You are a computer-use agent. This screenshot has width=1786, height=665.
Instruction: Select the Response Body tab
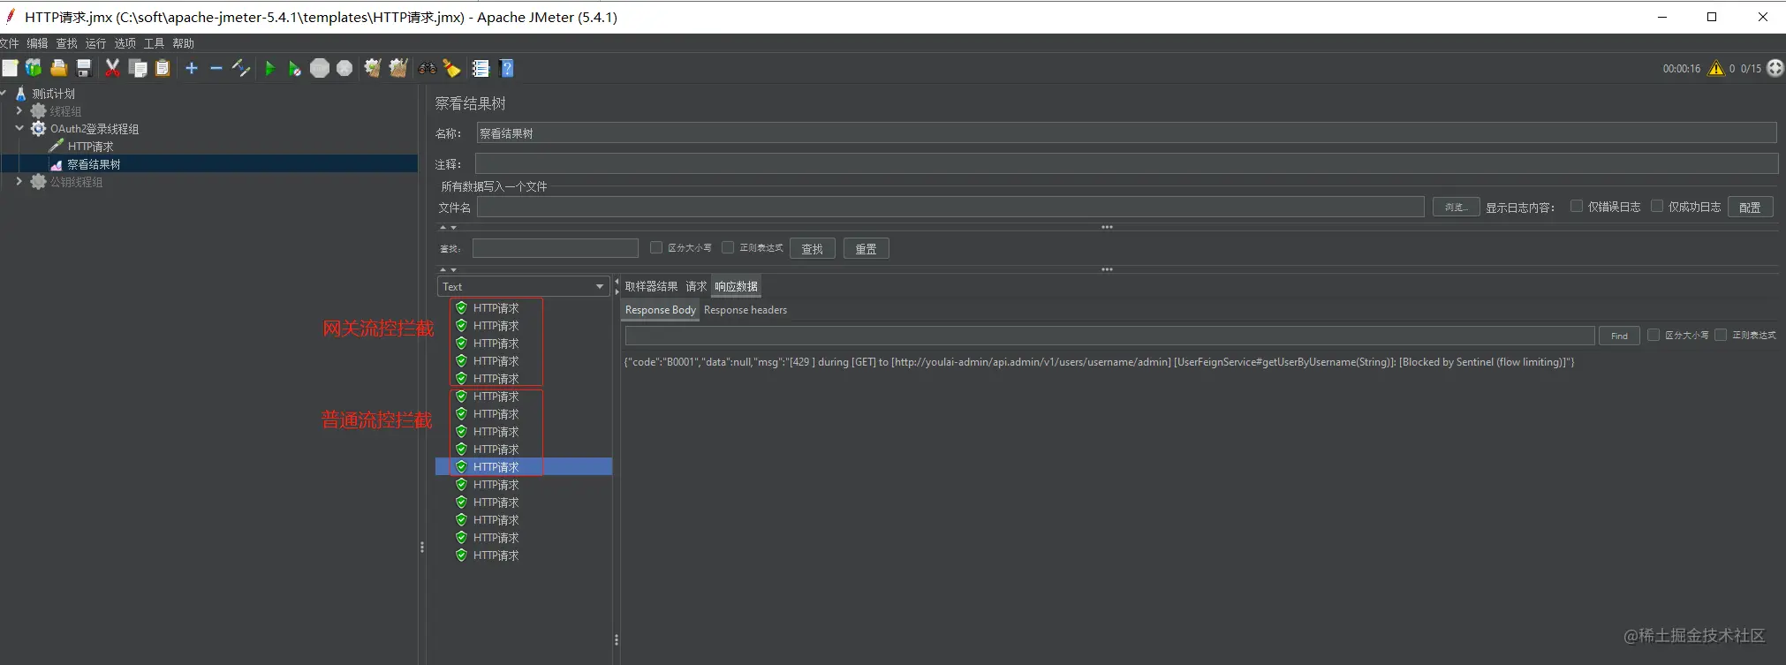tap(660, 310)
